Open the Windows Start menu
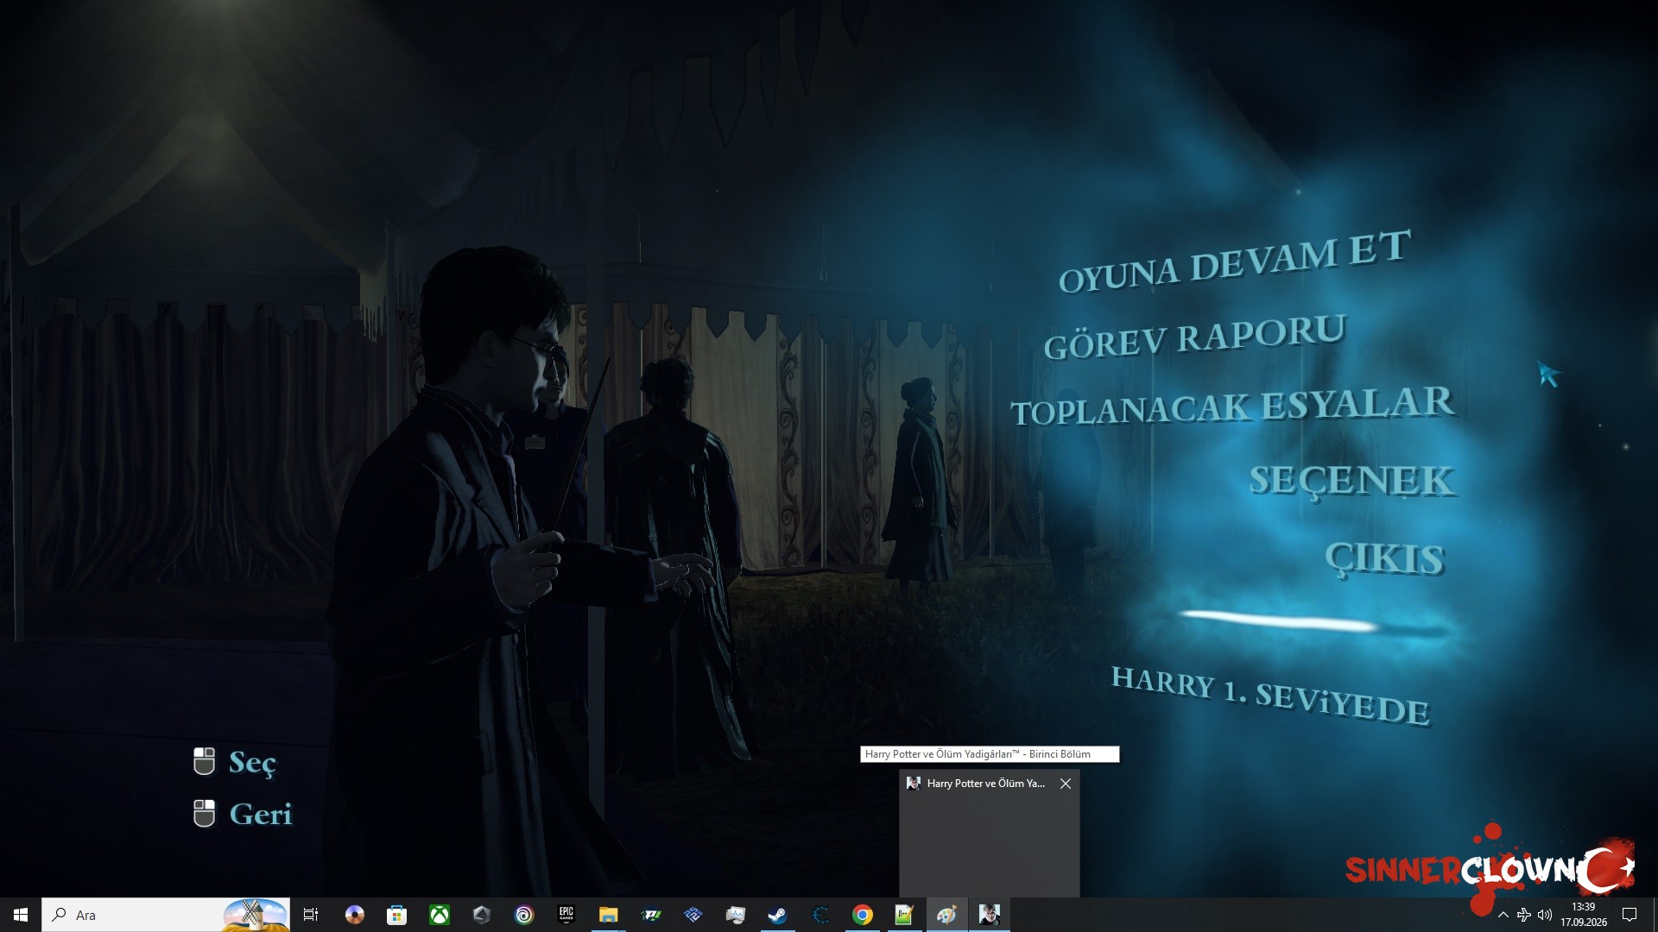The height and width of the screenshot is (932, 1658). point(21,915)
